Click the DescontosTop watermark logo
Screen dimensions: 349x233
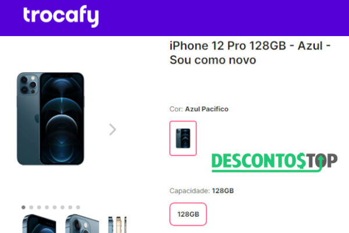click(275, 163)
